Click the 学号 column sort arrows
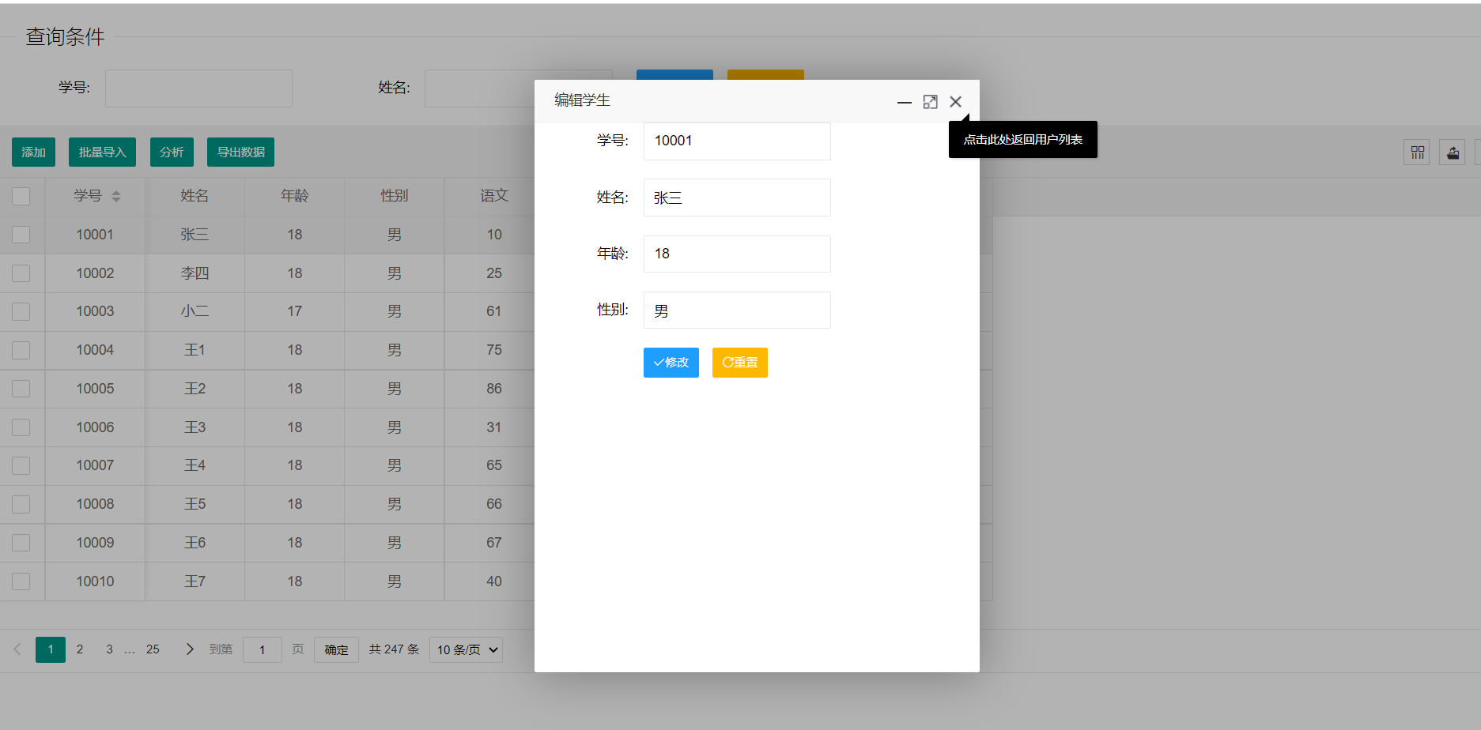The width and height of the screenshot is (1481, 730). [x=116, y=196]
